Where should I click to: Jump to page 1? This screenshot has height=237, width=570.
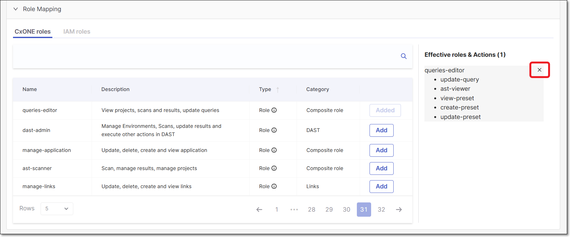pos(277,209)
